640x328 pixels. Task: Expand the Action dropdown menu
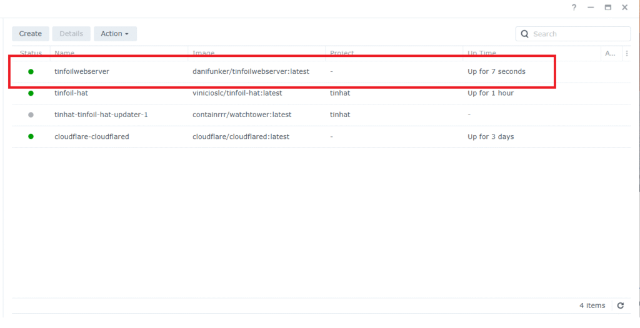click(x=115, y=34)
